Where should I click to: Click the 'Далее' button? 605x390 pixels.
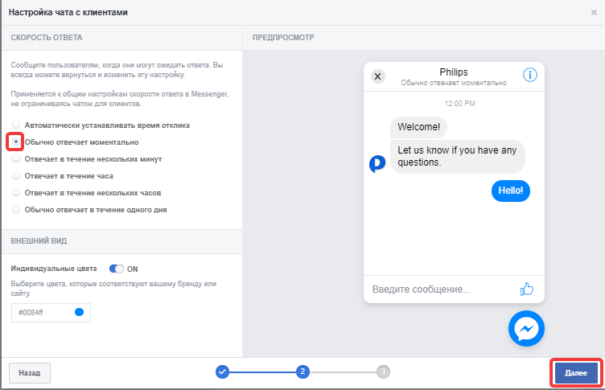click(x=576, y=373)
